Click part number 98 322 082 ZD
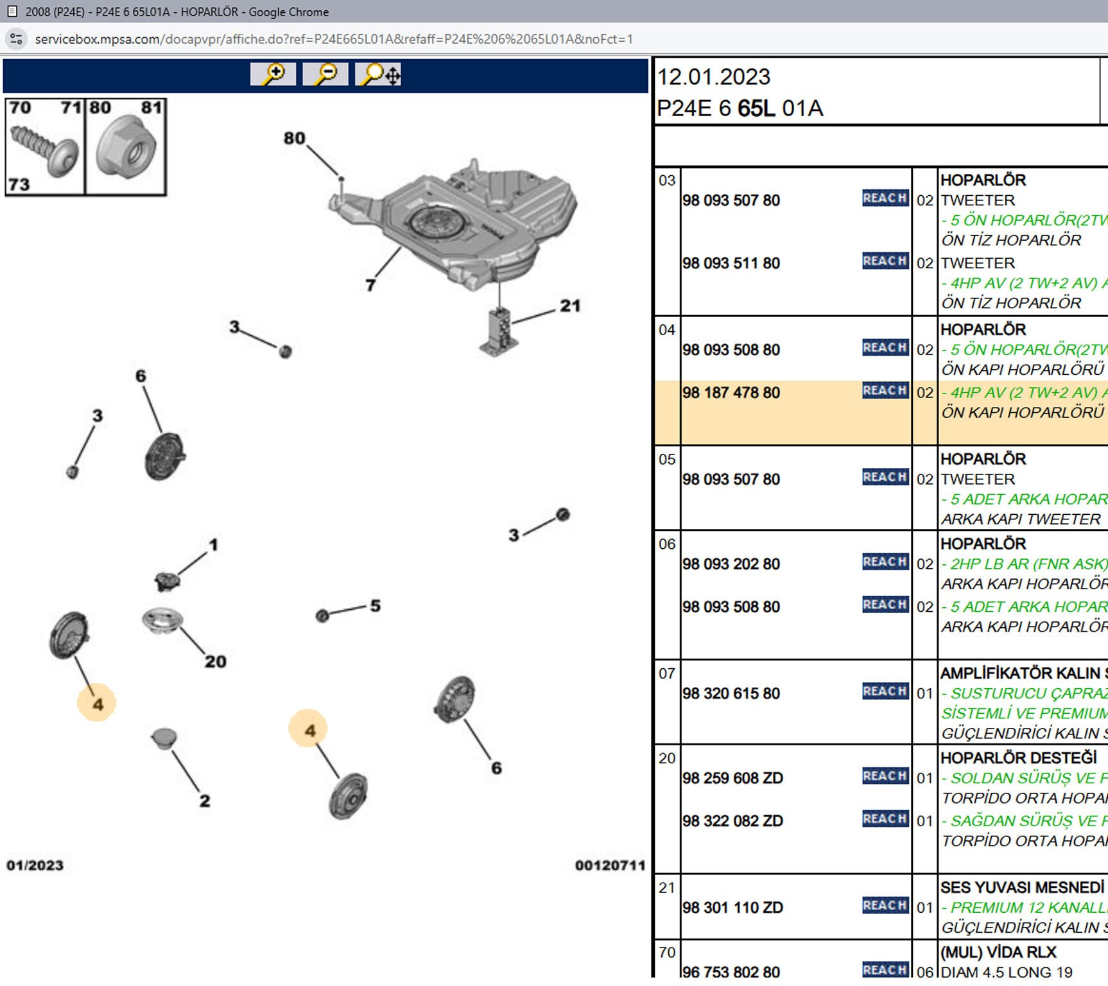The image size is (1108, 986). tap(732, 821)
